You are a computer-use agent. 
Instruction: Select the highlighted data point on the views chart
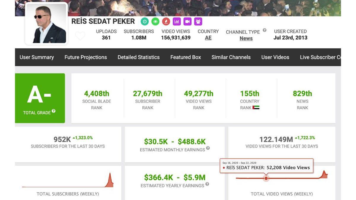[x=266, y=178]
